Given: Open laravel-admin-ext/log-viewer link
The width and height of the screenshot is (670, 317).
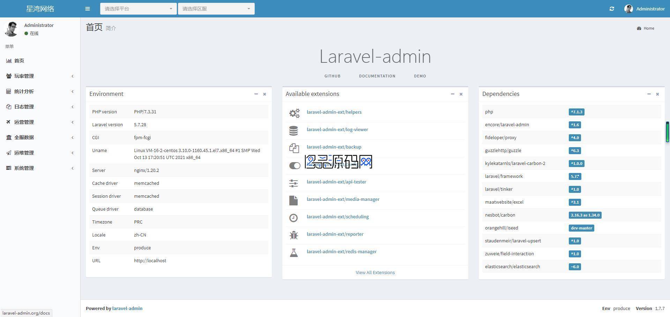Looking at the screenshot, I should (x=337, y=129).
